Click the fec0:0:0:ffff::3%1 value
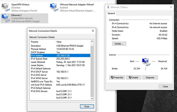Screen dimensions: 177x112 tap(64, 98)
